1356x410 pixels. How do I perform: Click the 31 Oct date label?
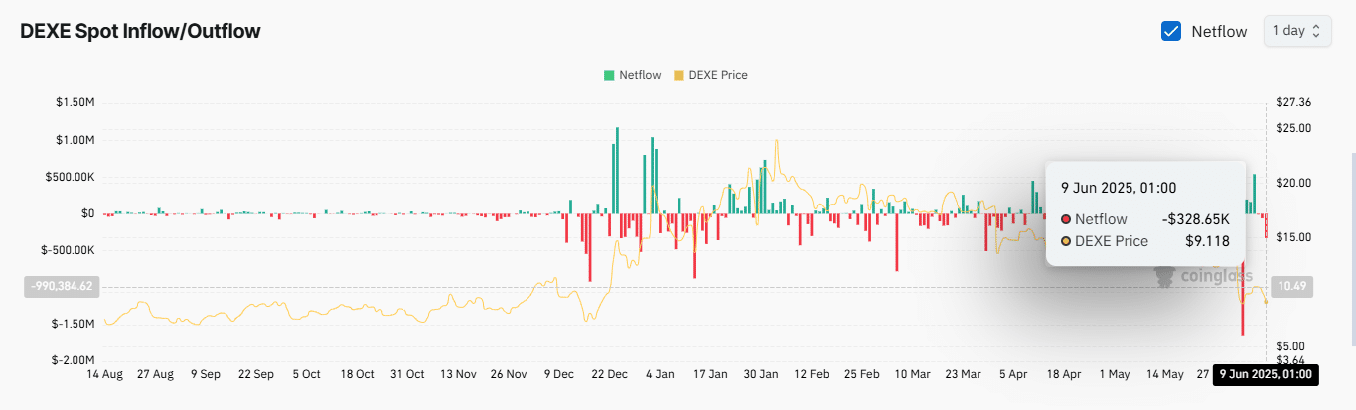(407, 375)
